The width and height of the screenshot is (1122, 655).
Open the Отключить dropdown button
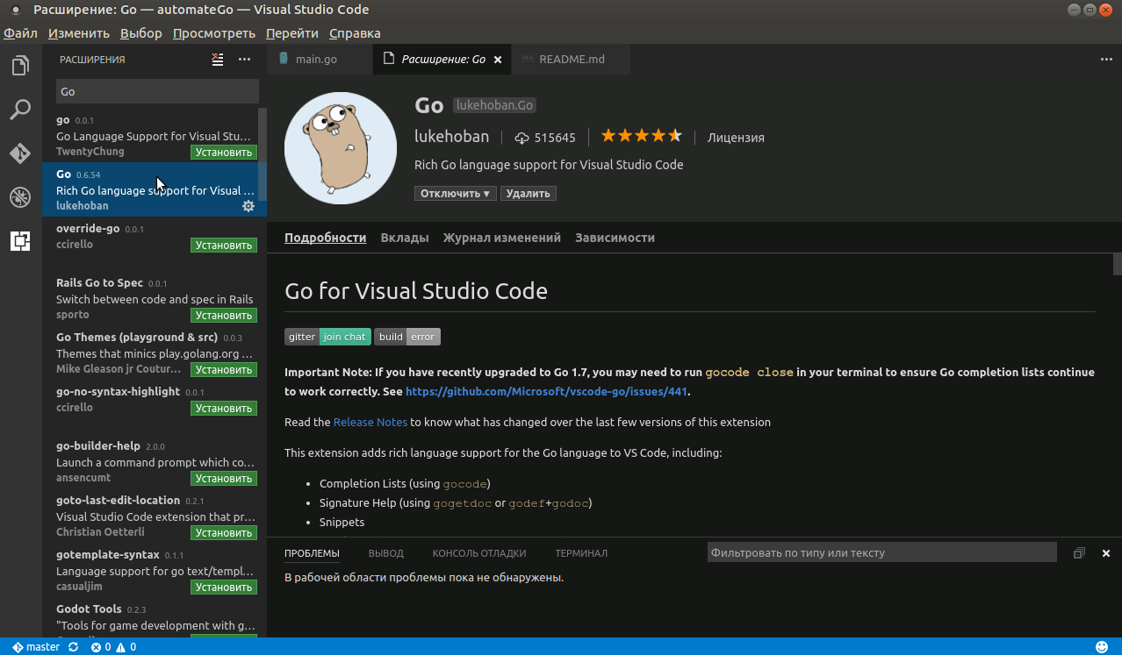[455, 194]
